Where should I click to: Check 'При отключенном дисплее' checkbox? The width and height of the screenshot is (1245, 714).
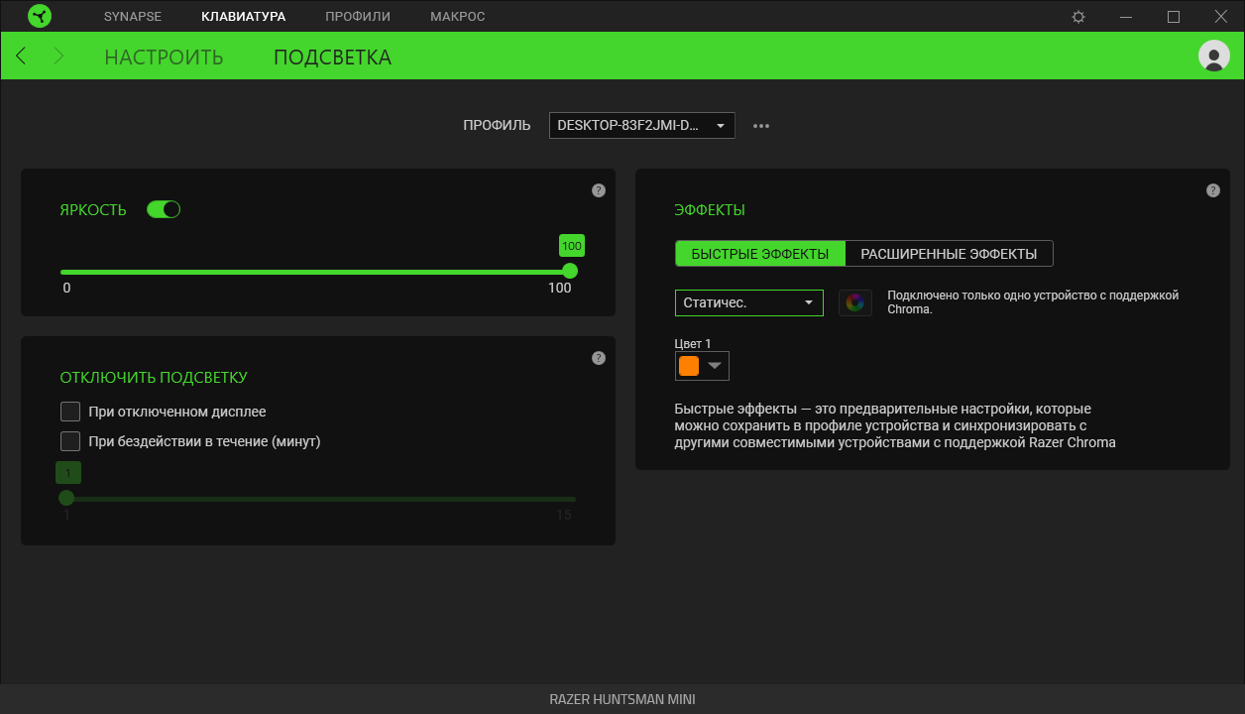point(70,412)
